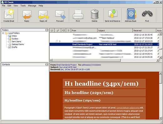This screenshot has height=124, width=163.
Task: Reply to the selected message
Action: click(27, 16)
